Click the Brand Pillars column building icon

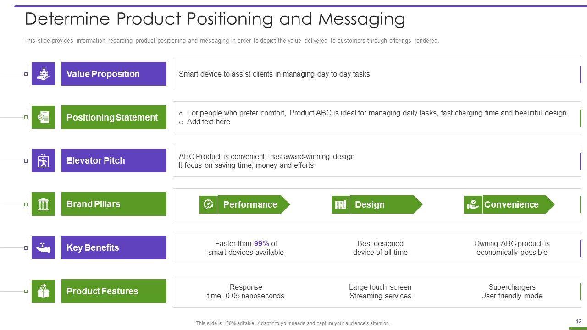43,204
